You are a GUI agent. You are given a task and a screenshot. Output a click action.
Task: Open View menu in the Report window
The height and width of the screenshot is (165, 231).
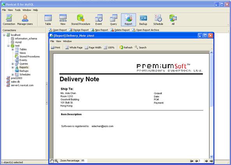58,42
